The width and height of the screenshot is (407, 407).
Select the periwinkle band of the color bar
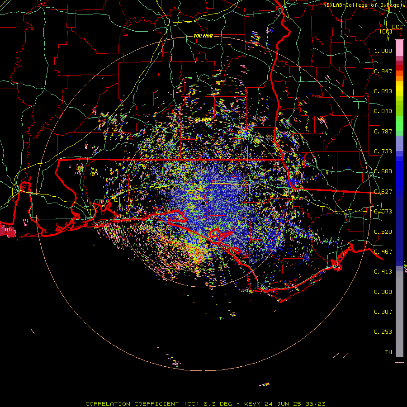(399, 144)
